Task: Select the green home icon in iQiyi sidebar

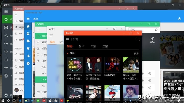Action: 6,19
